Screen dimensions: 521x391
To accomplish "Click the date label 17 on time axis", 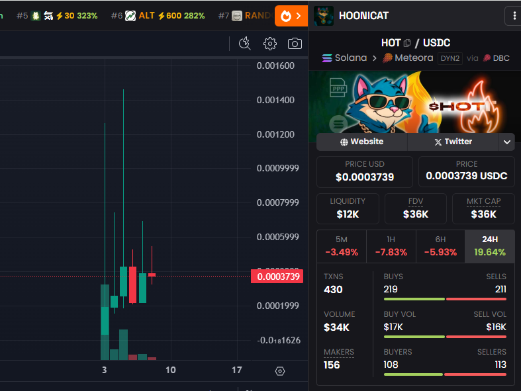I will [237, 370].
